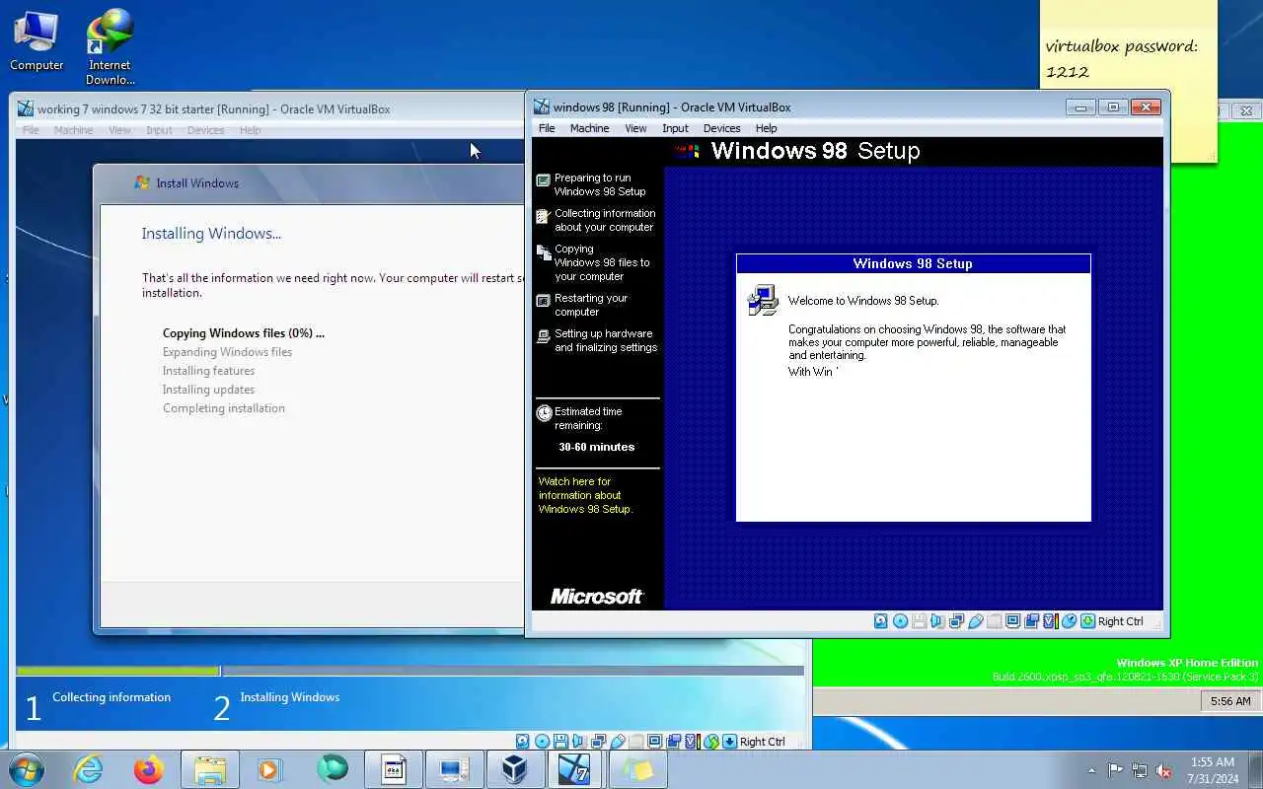Open the Windows Start menu orb
The width and height of the screenshot is (1263, 789).
pos(27,769)
